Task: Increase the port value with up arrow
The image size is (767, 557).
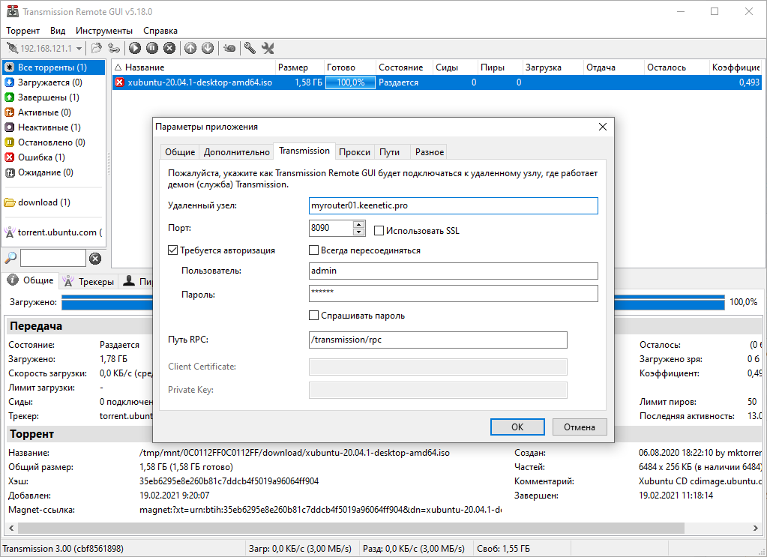Action: [x=358, y=224]
